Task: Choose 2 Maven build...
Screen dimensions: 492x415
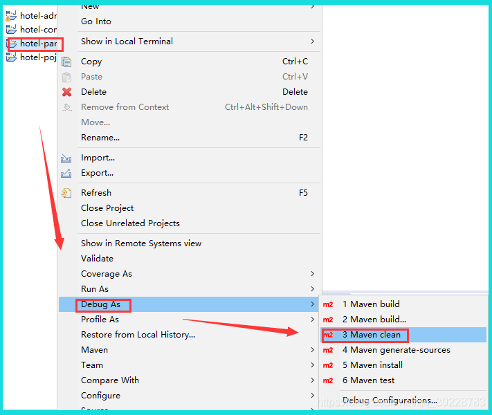Action: click(x=374, y=320)
